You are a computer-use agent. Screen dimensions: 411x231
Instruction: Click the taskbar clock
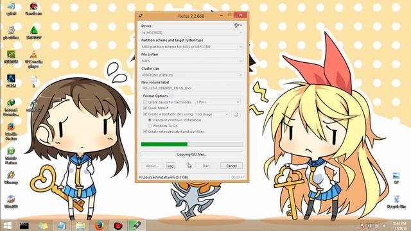tap(399, 226)
